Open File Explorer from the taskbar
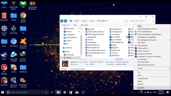 (58, 93)
